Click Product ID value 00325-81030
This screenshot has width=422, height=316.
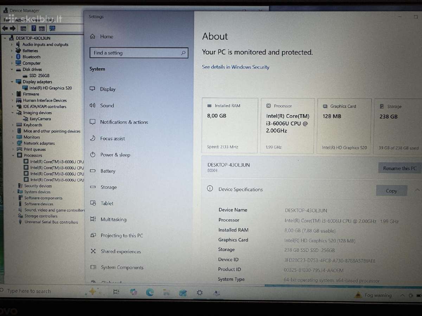tap(314, 270)
